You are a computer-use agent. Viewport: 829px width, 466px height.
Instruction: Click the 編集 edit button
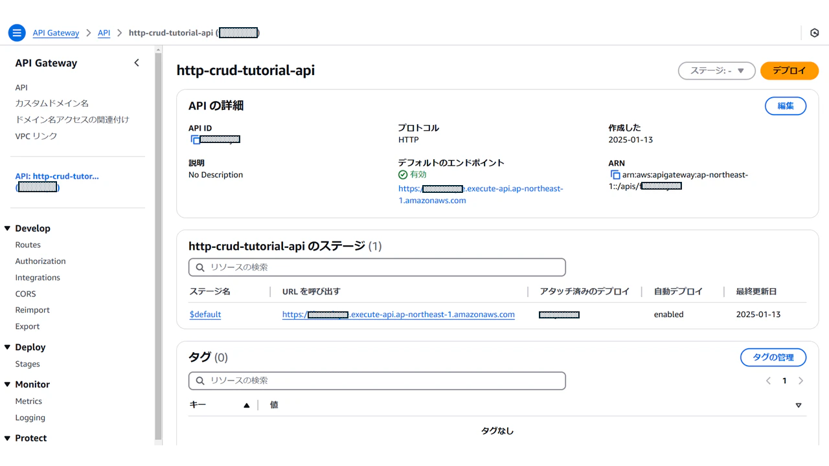pos(786,106)
